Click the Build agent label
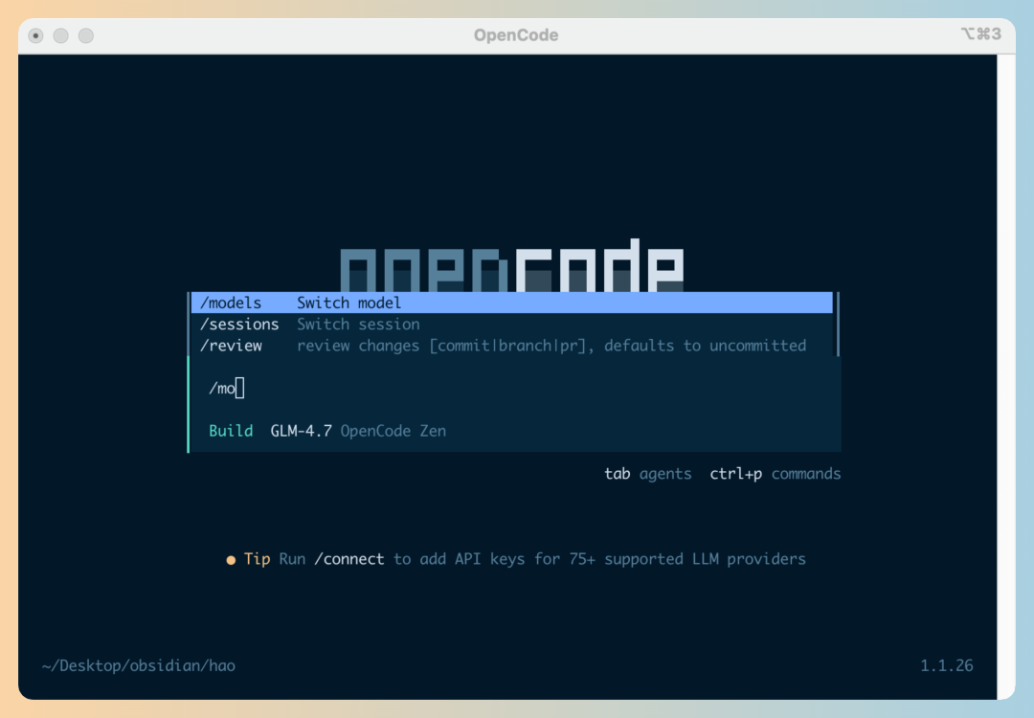The height and width of the screenshot is (718, 1034). 231,431
